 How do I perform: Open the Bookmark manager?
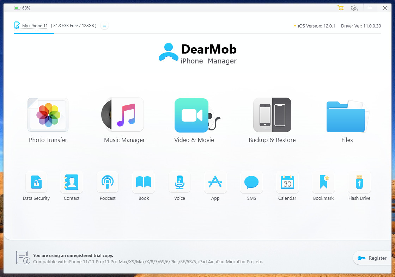tap(323, 182)
